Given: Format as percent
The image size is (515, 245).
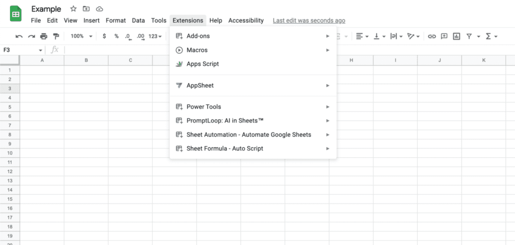Looking at the screenshot, I should (x=116, y=36).
